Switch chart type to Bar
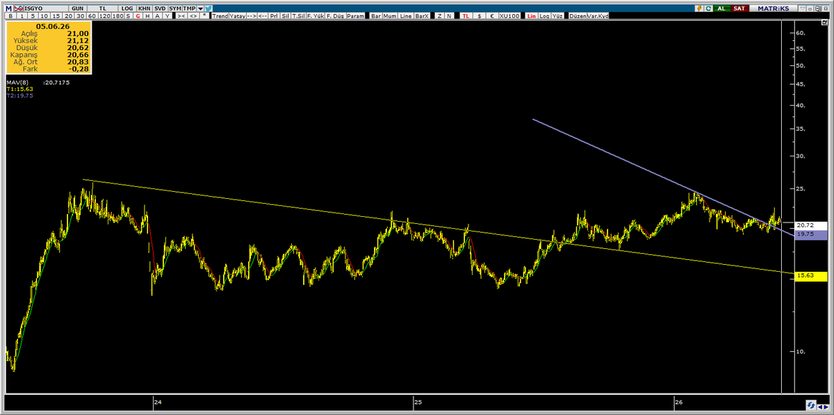 (376, 16)
